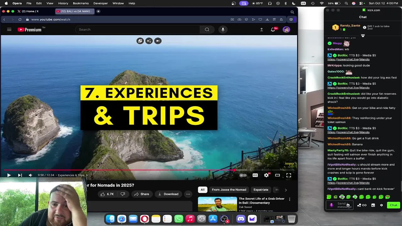Screen dimensions: 402x226
Task: Open Kick chat shop storefront icon
Action: pos(373,205)
